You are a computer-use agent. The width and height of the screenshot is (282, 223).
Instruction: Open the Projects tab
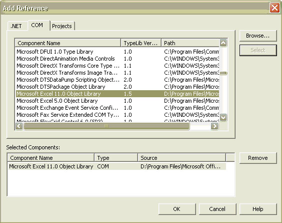point(62,26)
